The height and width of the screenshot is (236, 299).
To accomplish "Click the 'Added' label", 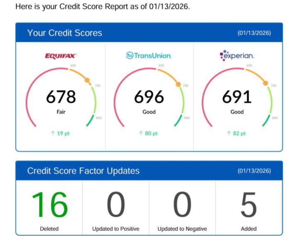I will (249, 229).
